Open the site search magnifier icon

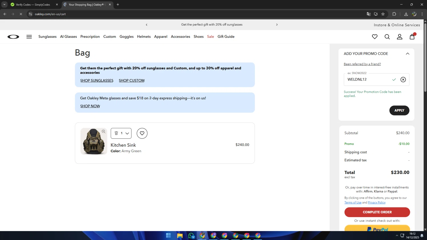click(x=387, y=37)
